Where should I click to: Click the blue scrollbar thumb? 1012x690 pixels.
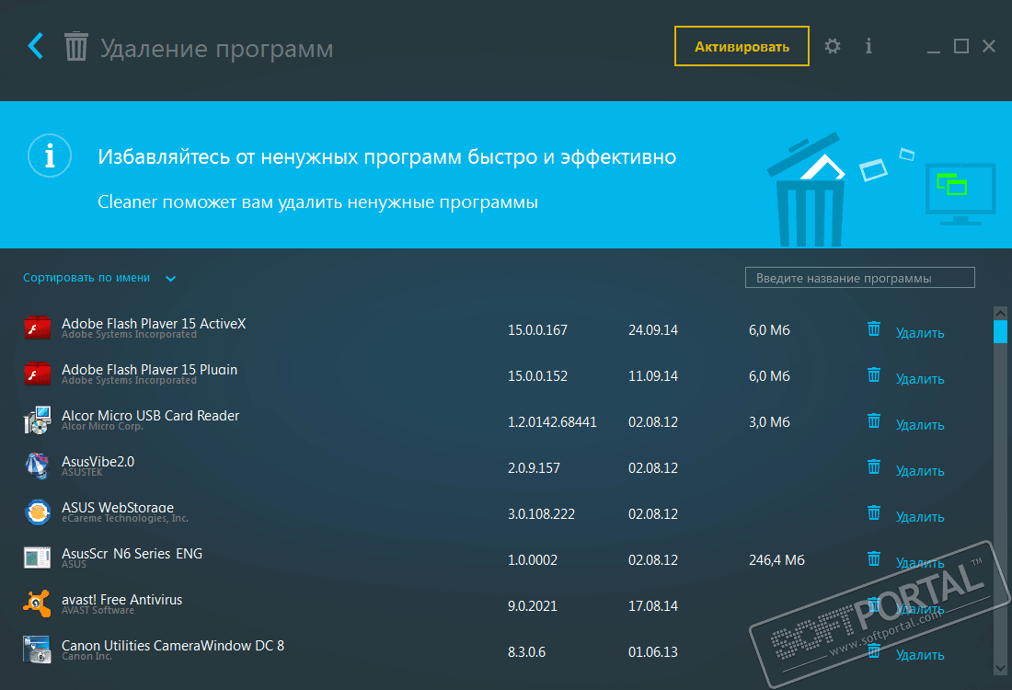(x=1000, y=332)
